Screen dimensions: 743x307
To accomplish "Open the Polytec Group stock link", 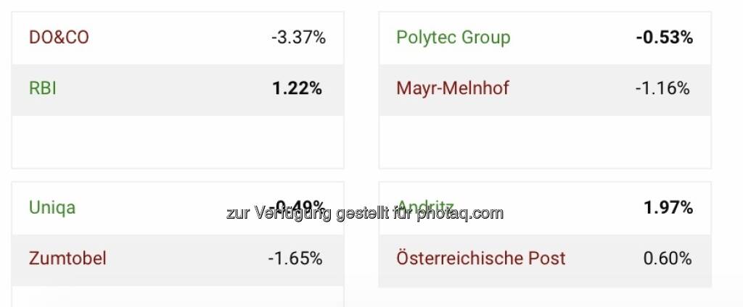I will 453,38.
